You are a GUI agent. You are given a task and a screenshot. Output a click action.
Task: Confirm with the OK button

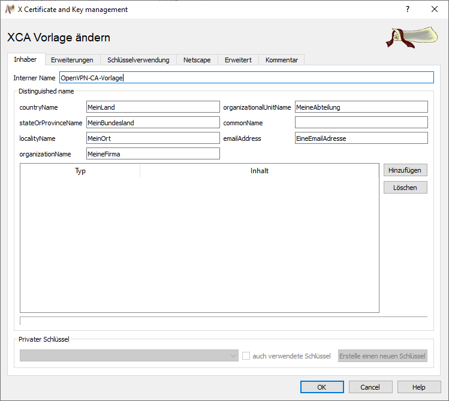(322, 387)
